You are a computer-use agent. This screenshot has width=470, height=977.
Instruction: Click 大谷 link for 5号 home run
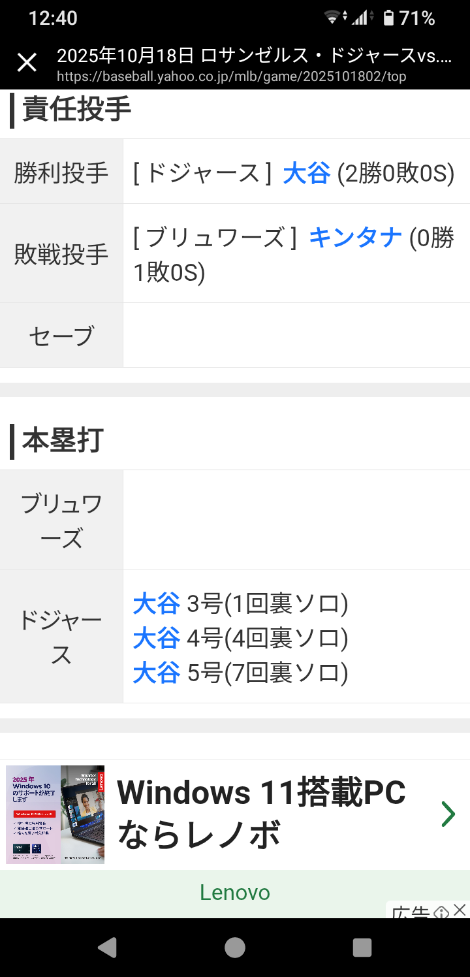156,672
